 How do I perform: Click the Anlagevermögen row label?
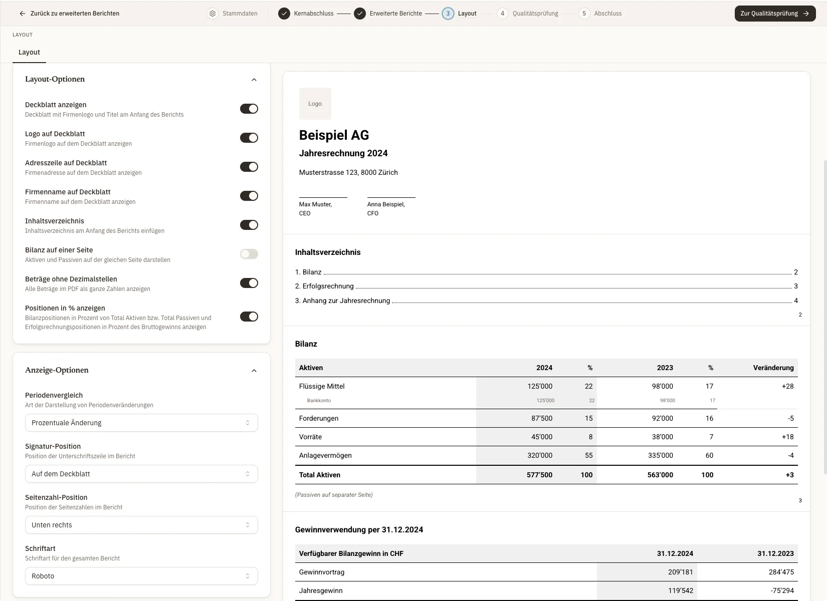pyautogui.click(x=325, y=455)
